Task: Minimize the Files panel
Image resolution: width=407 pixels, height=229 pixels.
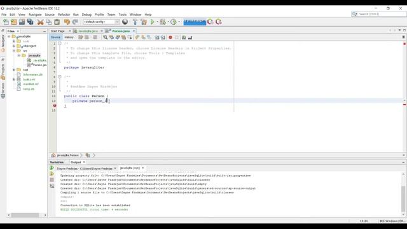Action: click(45, 31)
